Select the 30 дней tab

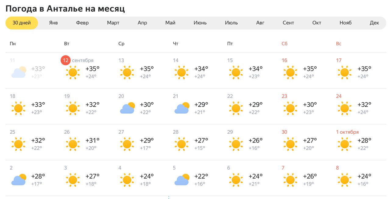pyautogui.click(x=22, y=23)
